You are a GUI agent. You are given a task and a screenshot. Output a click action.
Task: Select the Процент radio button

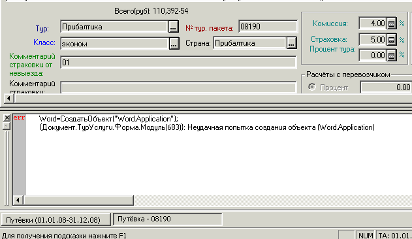pyautogui.click(x=312, y=87)
